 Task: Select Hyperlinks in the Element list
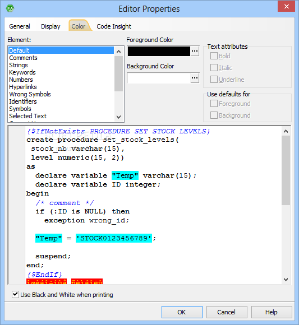tap(61, 87)
